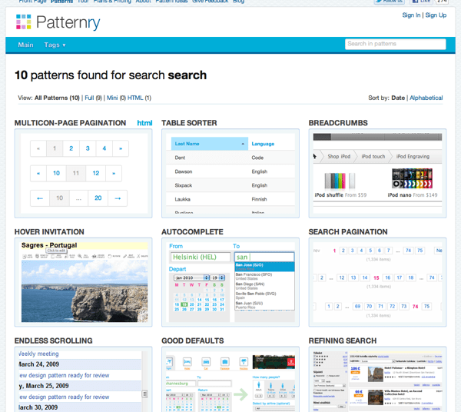Select the Endless Scrolling preview thumbnail
Image resolution: width=461 pixels, height=412 pixels.
[84, 380]
